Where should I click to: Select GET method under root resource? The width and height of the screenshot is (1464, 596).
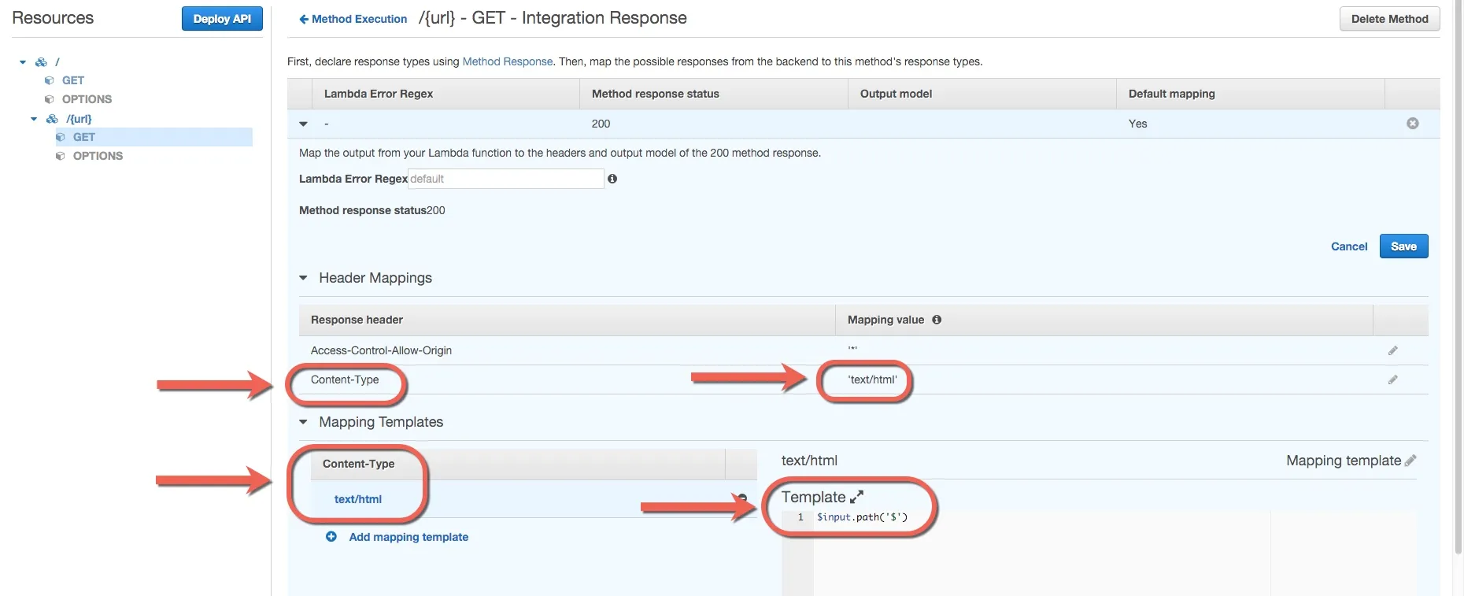coord(73,80)
